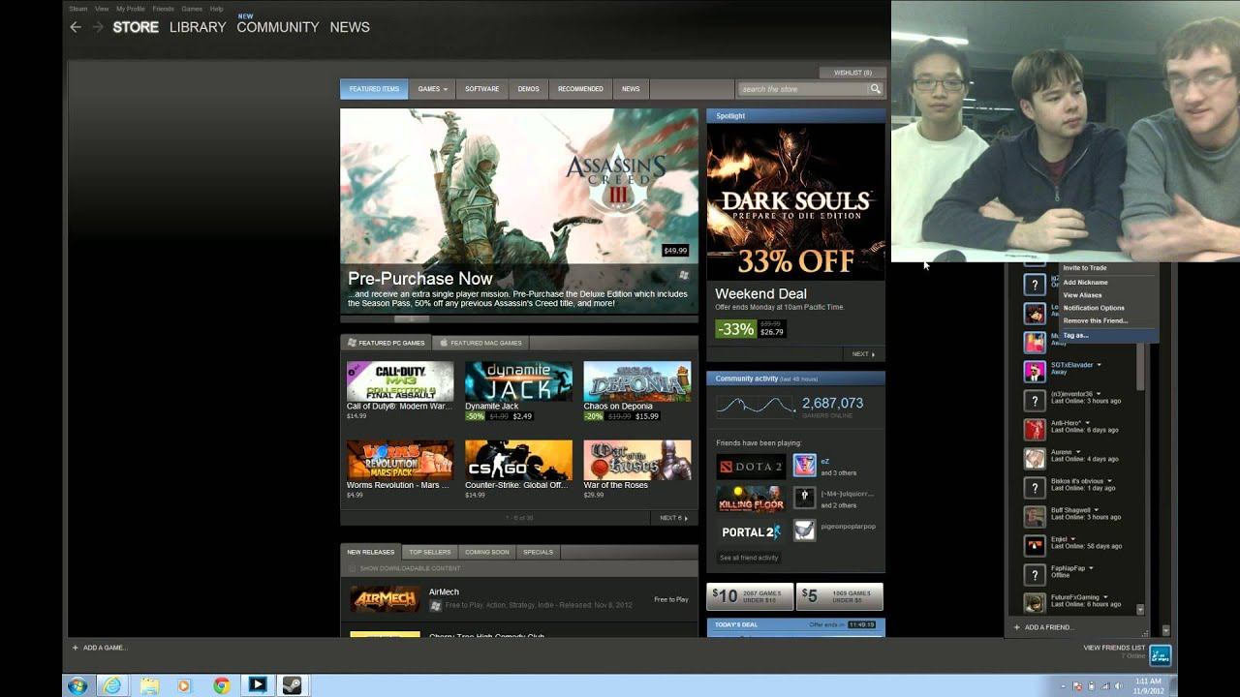This screenshot has width=1240, height=697.
Task: Click the search the store field
Action: 802,89
